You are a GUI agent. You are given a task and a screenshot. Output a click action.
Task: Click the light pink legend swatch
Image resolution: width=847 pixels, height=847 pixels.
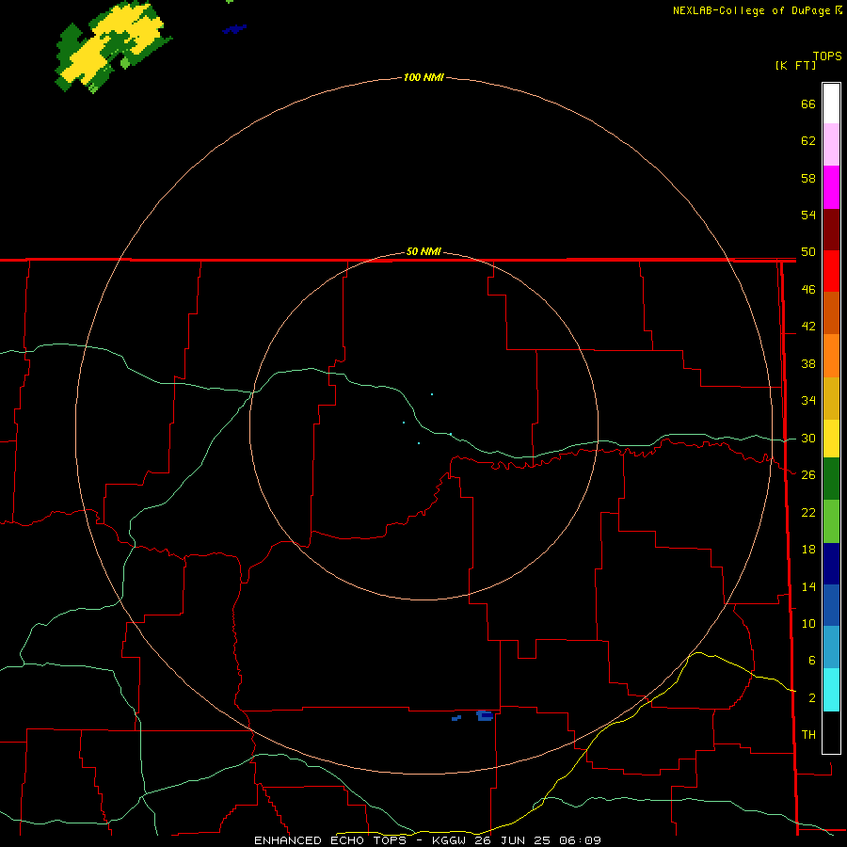click(831, 145)
